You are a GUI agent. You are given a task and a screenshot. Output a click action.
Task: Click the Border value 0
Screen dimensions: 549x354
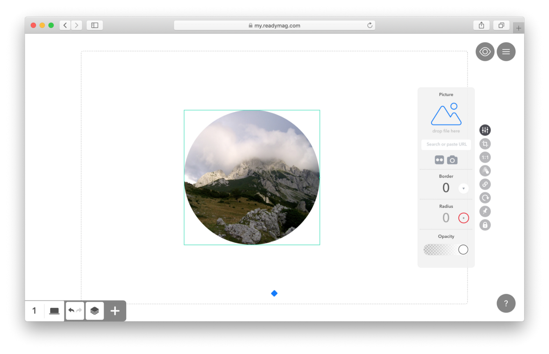click(x=446, y=188)
